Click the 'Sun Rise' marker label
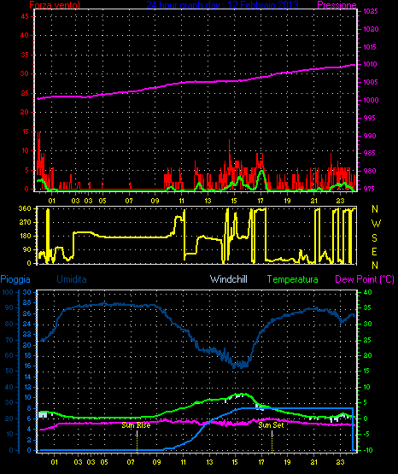 tap(136, 425)
